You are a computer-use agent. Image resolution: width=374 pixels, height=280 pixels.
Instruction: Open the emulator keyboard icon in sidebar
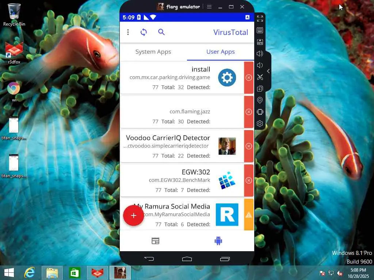pos(260,30)
